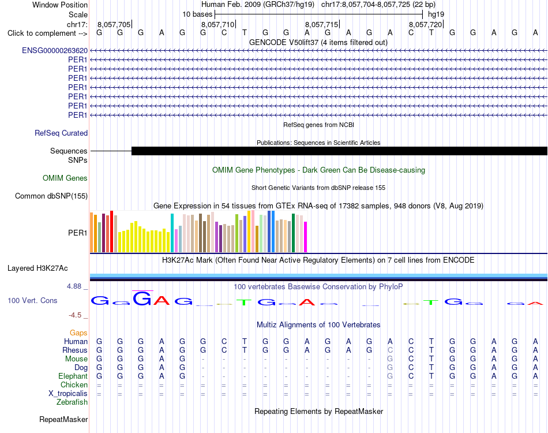The width and height of the screenshot is (548, 433).
Task: Click the black Publications sequence bar
Action: point(339,151)
